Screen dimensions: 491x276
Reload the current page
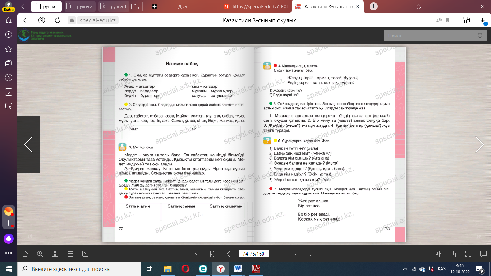(58, 20)
